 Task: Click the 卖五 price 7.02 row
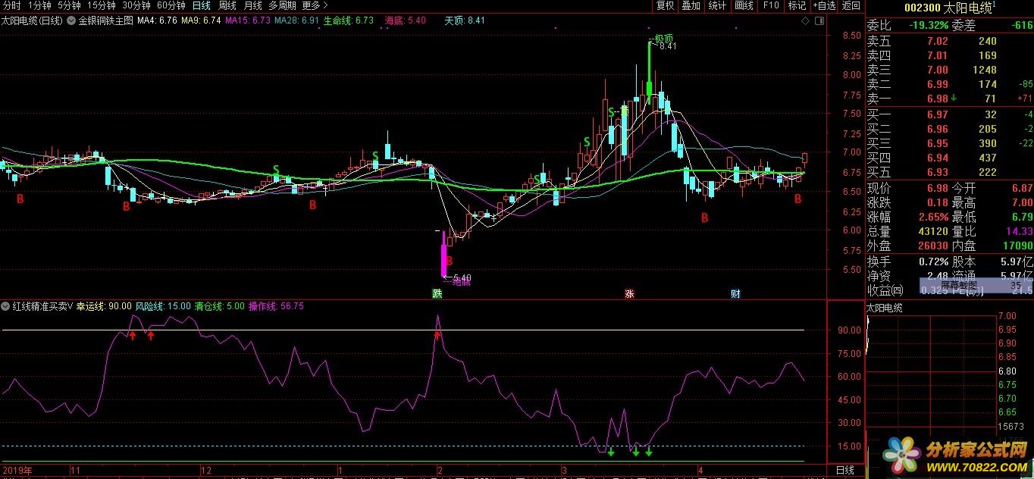(x=949, y=41)
